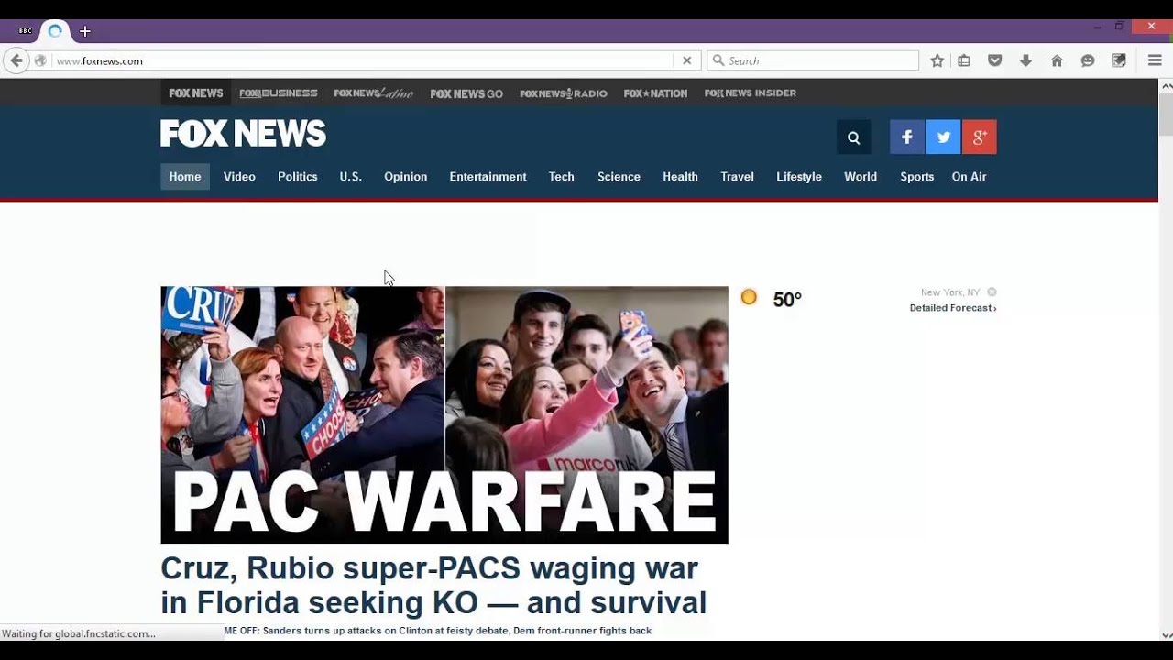Click the scrollbar down arrow

coord(1166,634)
